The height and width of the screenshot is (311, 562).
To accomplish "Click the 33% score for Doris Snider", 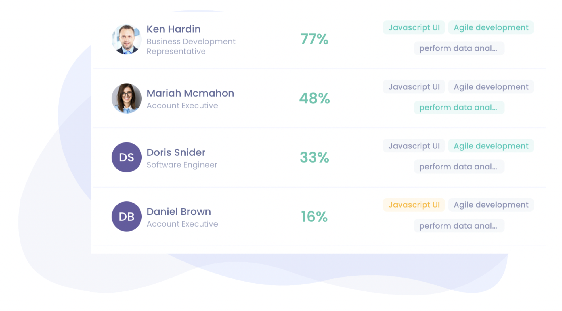I will click(x=314, y=158).
